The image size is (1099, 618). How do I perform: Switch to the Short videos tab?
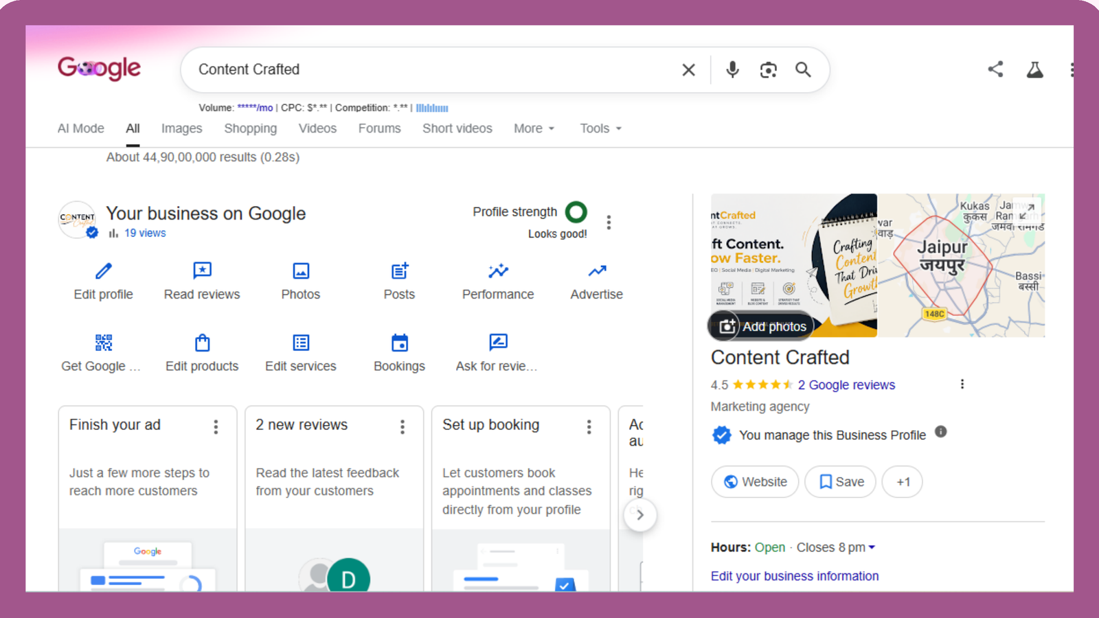(457, 128)
